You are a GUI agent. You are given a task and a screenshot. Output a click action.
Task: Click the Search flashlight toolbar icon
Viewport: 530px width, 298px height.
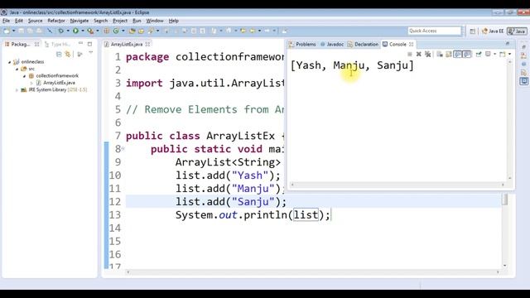151,31
